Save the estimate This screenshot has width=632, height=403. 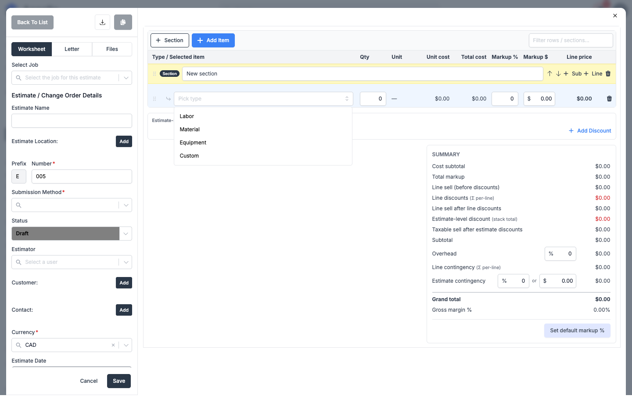[119, 381]
